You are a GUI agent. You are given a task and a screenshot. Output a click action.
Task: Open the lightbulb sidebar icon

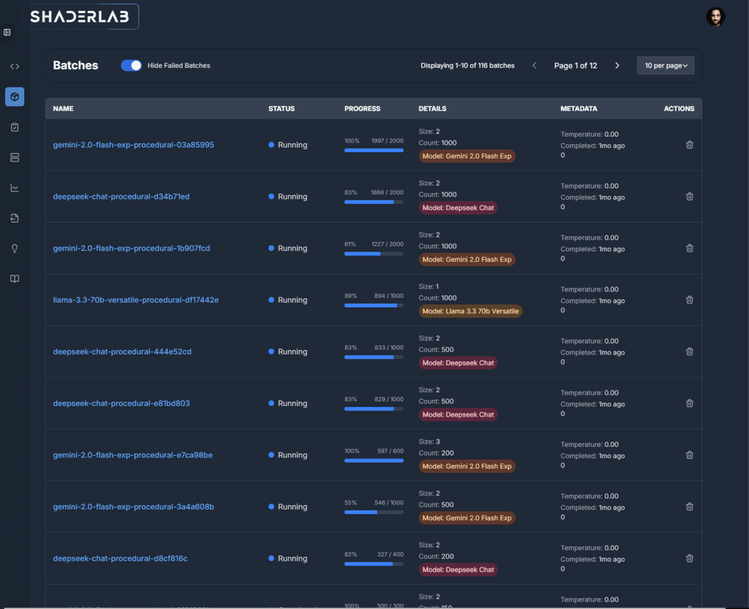coord(15,248)
